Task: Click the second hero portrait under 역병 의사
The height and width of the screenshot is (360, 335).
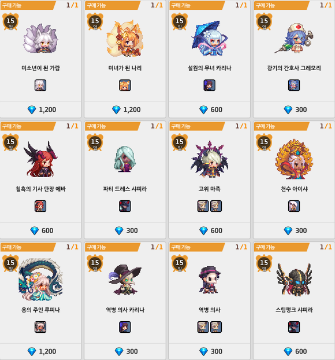Action: point(216,327)
